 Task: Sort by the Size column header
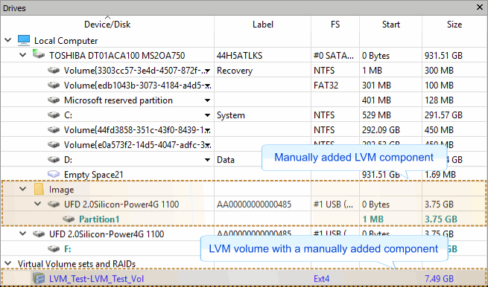point(454,25)
